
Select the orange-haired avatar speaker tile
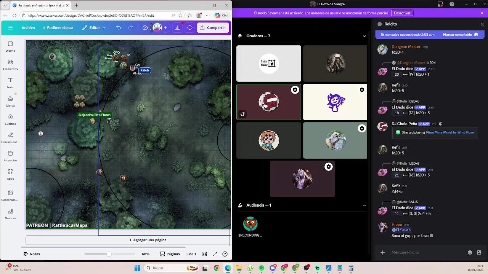click(269, 140)
